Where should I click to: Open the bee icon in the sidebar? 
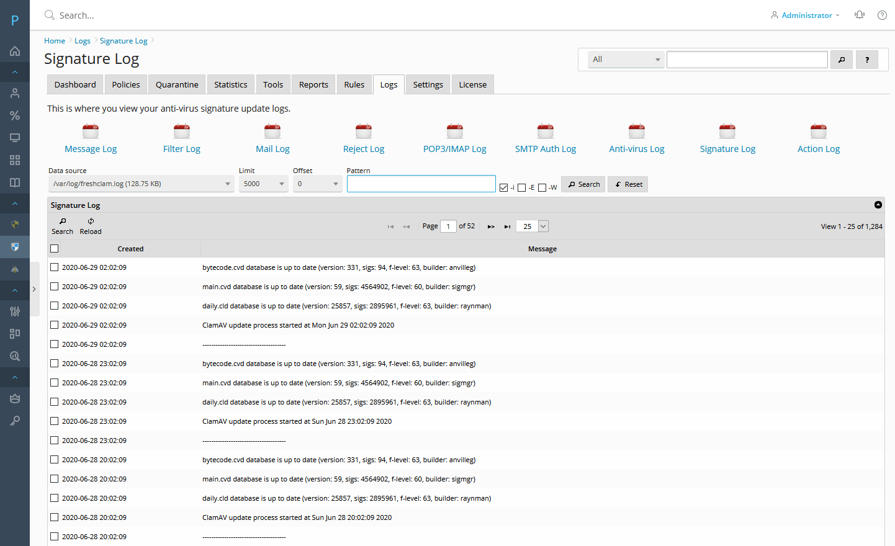point(15,269)
